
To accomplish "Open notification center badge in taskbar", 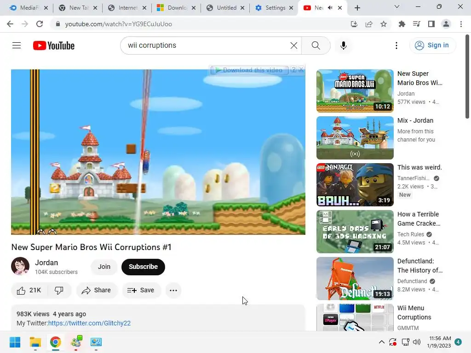I will 458,342.
